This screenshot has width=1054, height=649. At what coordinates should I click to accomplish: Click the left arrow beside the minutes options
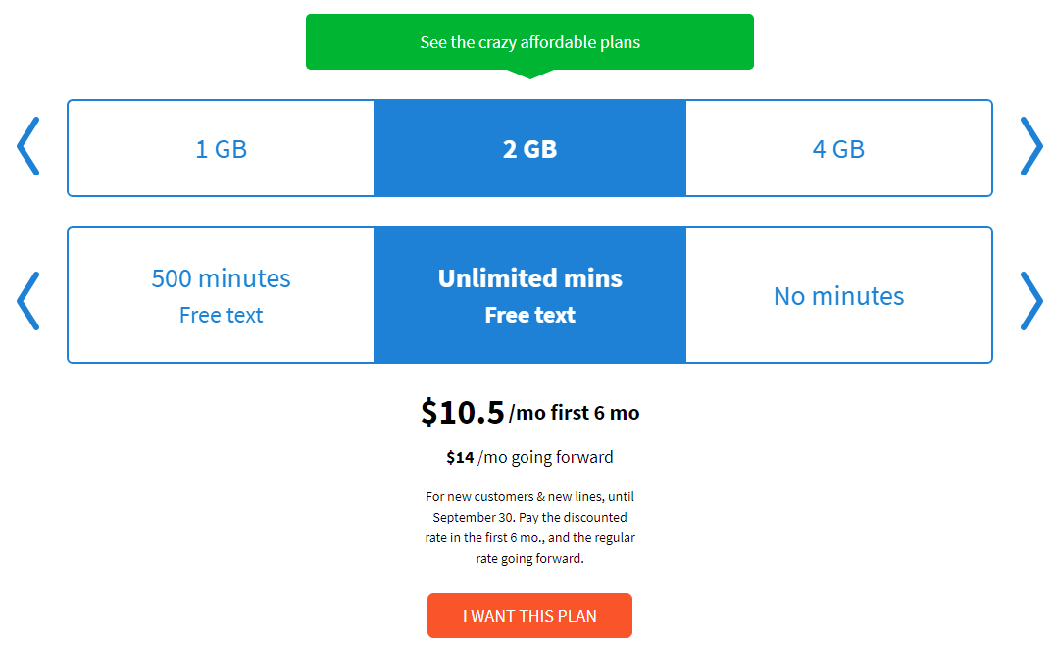point(27,300)
